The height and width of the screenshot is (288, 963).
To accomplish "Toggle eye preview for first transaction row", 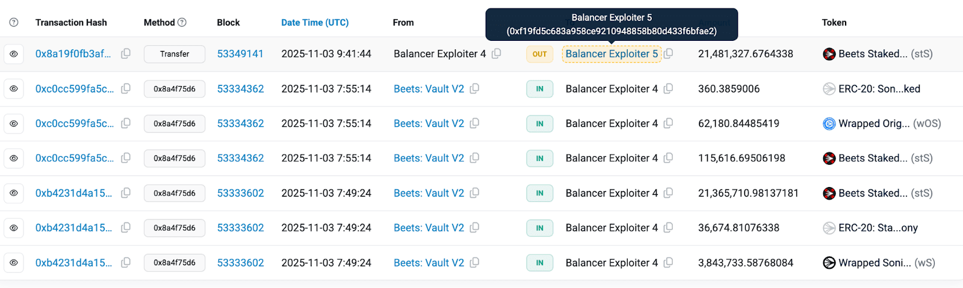I will click(14, 54).
